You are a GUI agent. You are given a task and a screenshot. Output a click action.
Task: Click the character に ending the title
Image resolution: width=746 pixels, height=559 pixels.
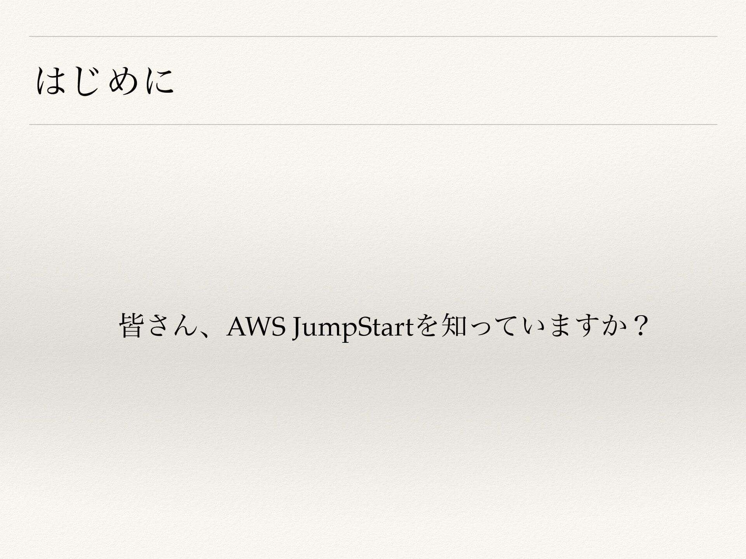(160, 81)
